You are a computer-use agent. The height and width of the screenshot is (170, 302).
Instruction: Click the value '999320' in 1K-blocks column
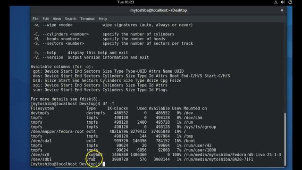[121, 141]
